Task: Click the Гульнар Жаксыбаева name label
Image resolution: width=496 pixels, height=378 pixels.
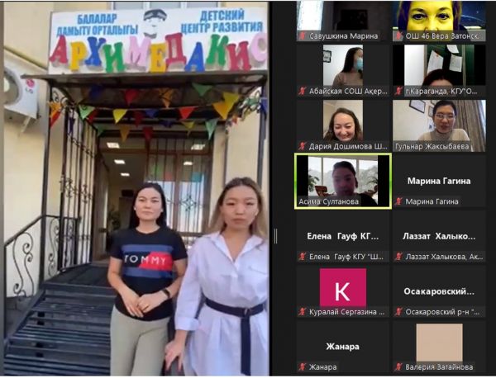Action: pos(439,146)
